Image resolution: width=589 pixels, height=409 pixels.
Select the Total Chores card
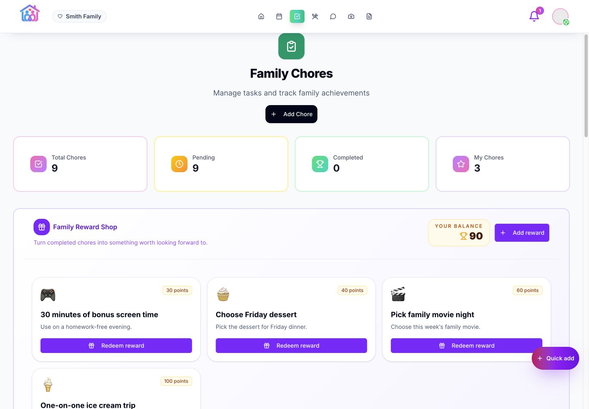pos(80,164)
